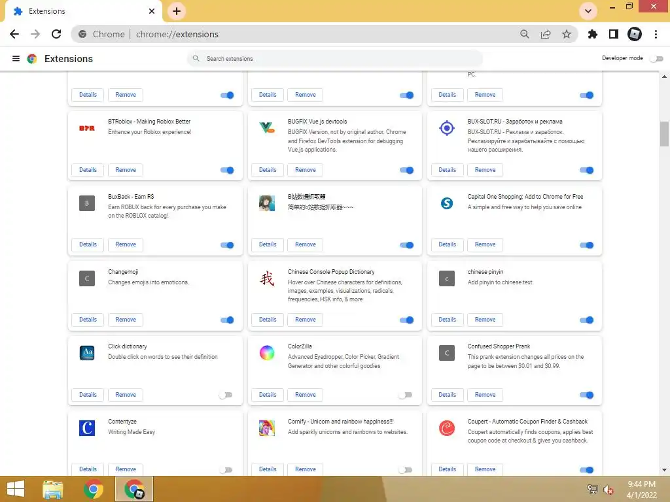
Task: Enable the ColorZilla toggle
Action: 405,395
